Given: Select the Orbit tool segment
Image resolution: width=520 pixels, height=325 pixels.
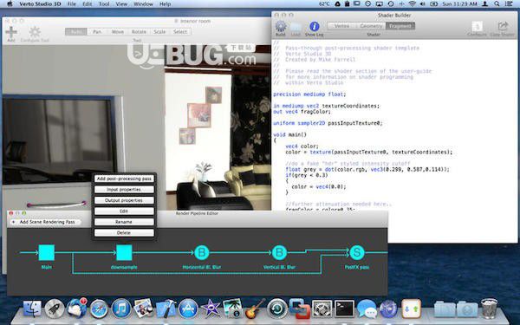Looking at the screenshot, I should (x=76, y=32).
